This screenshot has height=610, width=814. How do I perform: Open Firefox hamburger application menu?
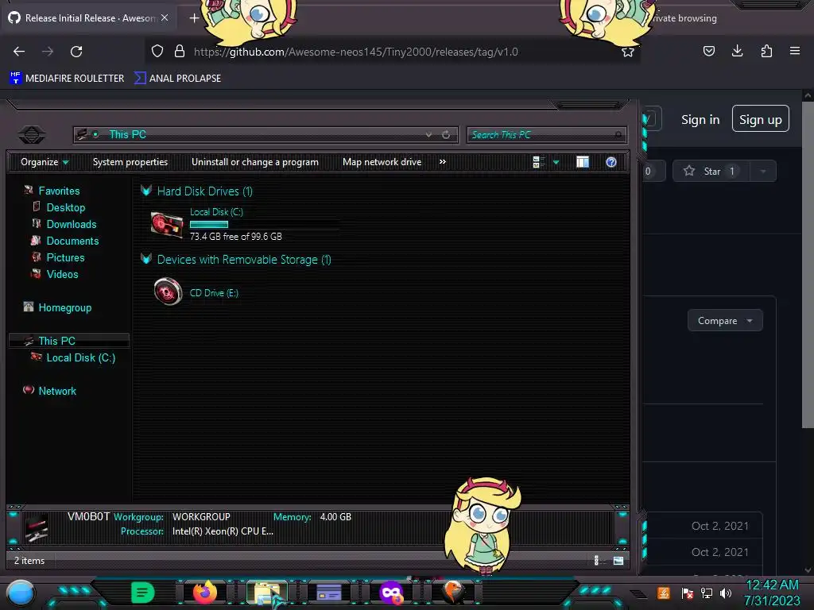(795, 51)
